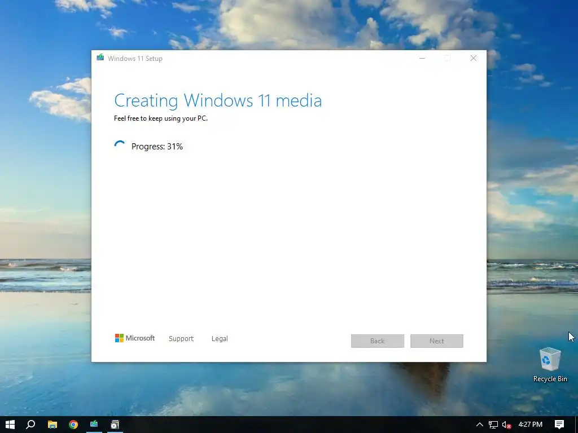This screenshot has width=578, height=433.
Task: Click the muted volume tray icon
Action: pos(506,425)
